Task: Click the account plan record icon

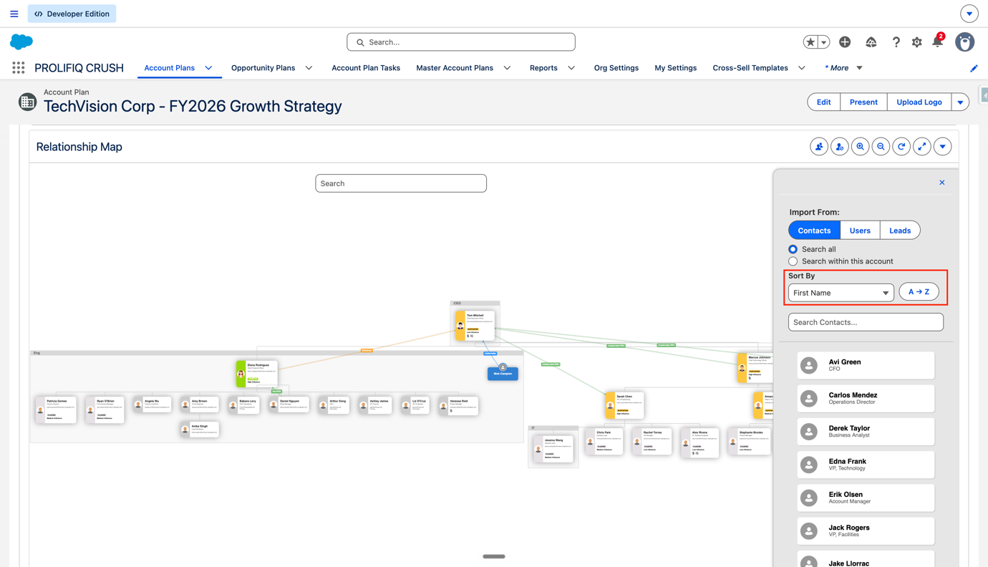Action: click(x=27, y=102)
